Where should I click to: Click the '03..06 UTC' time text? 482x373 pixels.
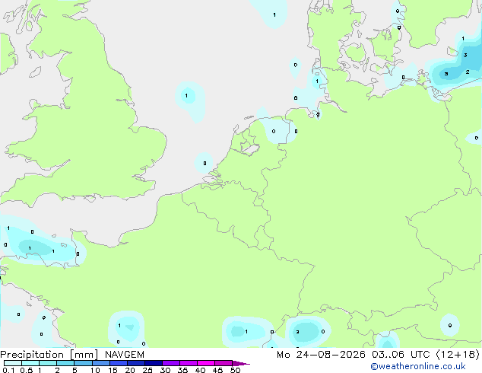(x=401, y=355)
